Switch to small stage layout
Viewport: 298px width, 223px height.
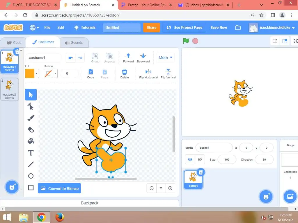click(275, 41)
